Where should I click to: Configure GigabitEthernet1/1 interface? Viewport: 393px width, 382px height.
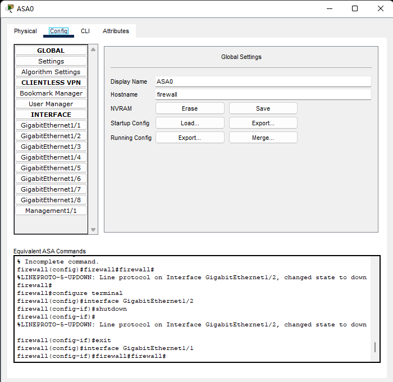coord(51,125)
